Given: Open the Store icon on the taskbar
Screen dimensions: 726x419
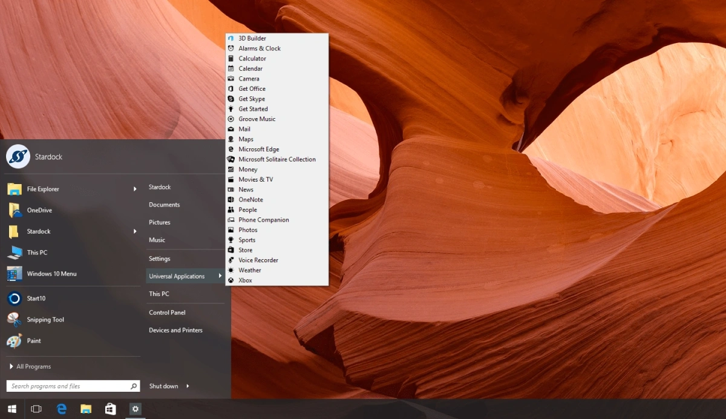Looking at the screenshot, I should 110,409.
